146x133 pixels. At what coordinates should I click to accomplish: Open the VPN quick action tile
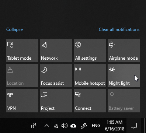pos(22,101)
